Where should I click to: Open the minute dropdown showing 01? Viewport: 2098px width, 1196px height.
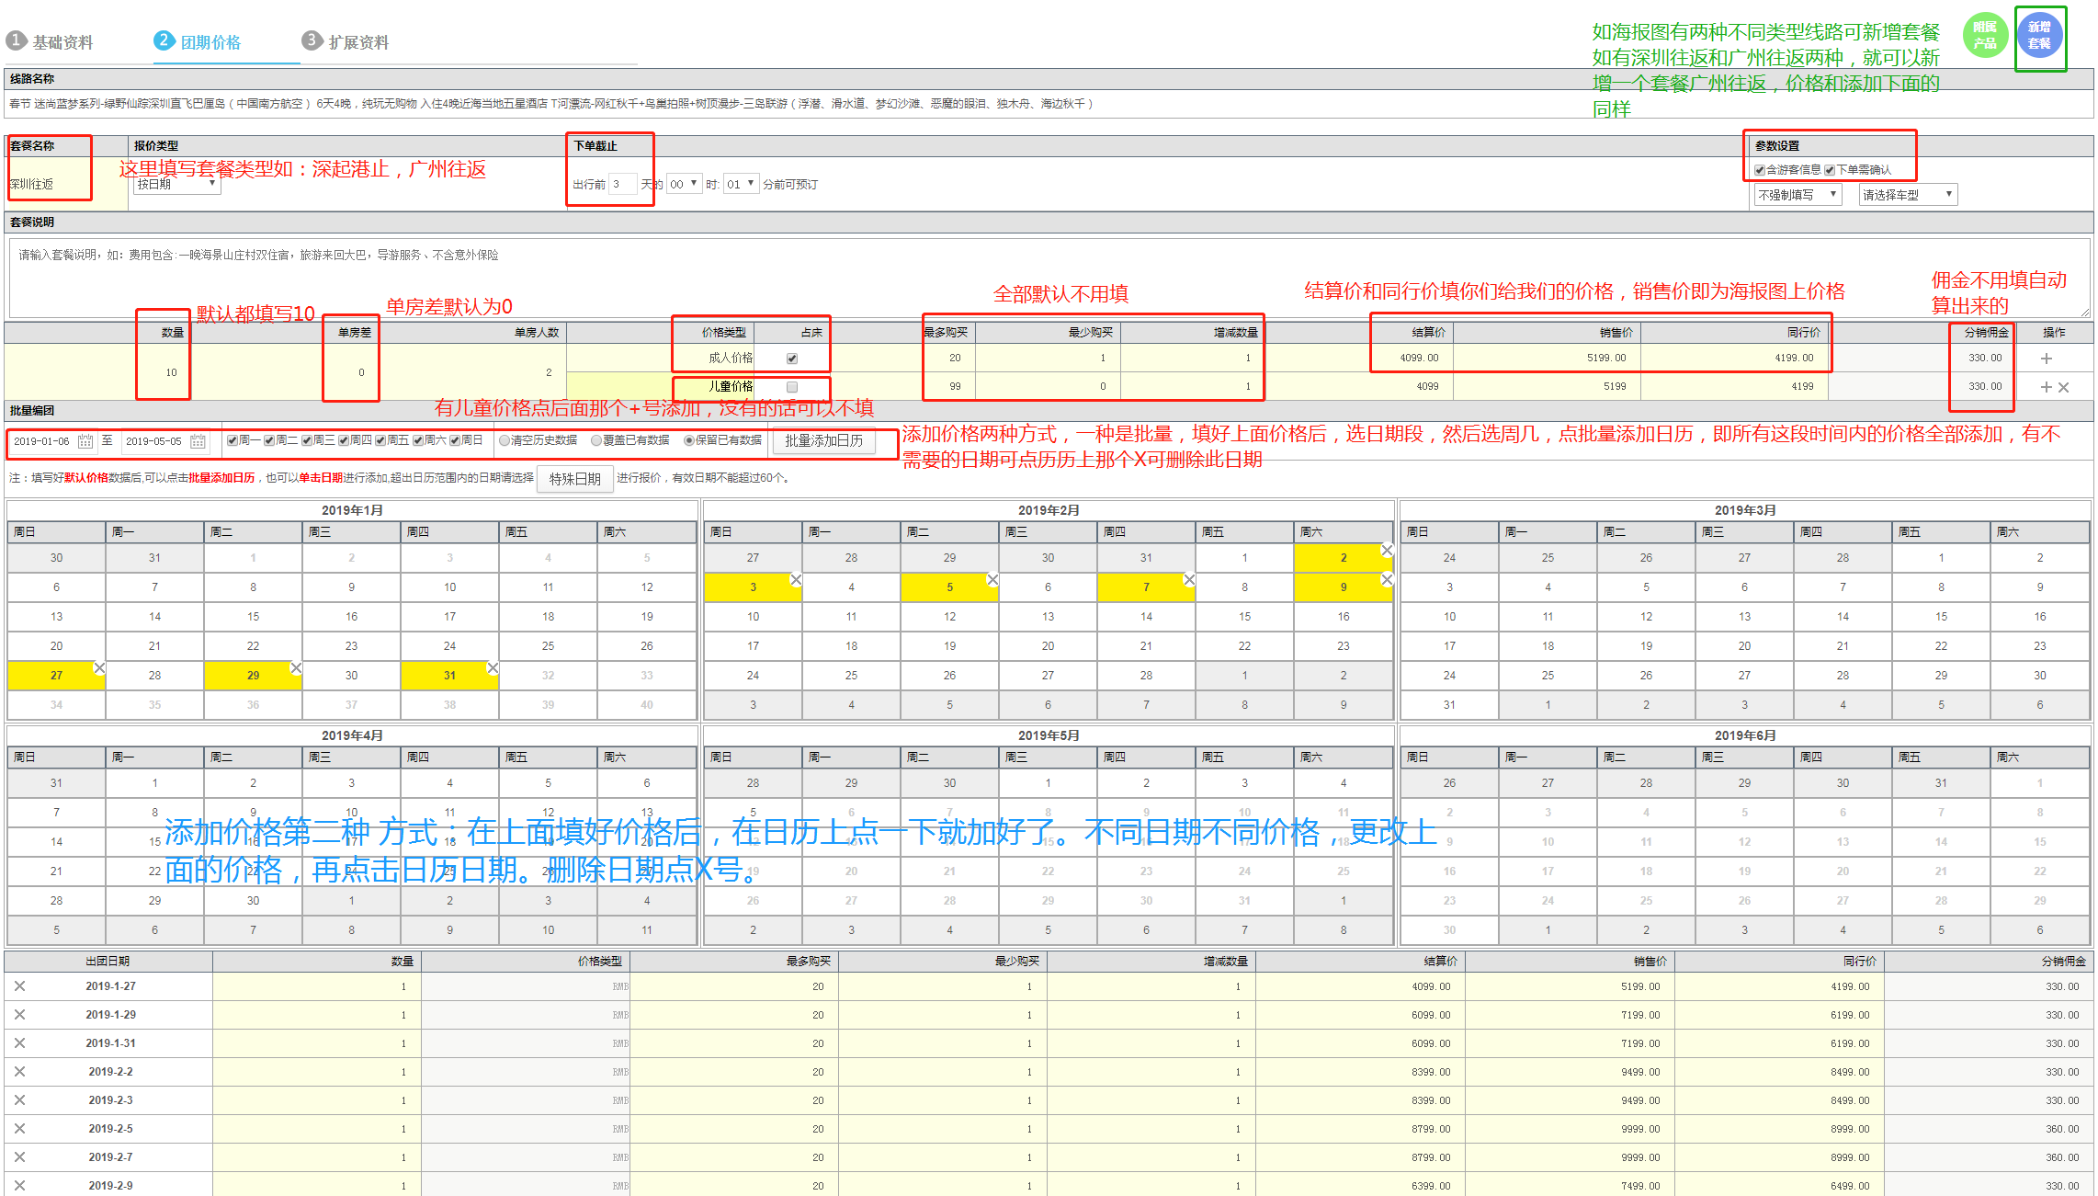pyautogui.click(x=742, y=184)
